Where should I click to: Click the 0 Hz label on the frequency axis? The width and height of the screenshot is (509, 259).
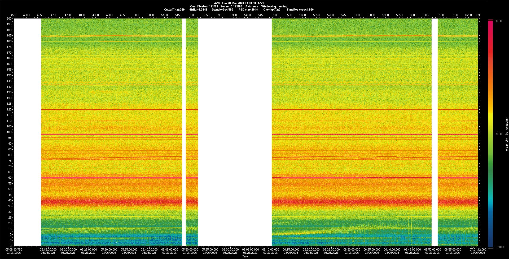(11, 246)
